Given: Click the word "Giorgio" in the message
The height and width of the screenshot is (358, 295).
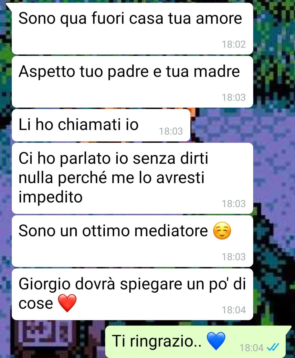Looking at the screenshot, I should pyautogui.click(x=44, y=285).
